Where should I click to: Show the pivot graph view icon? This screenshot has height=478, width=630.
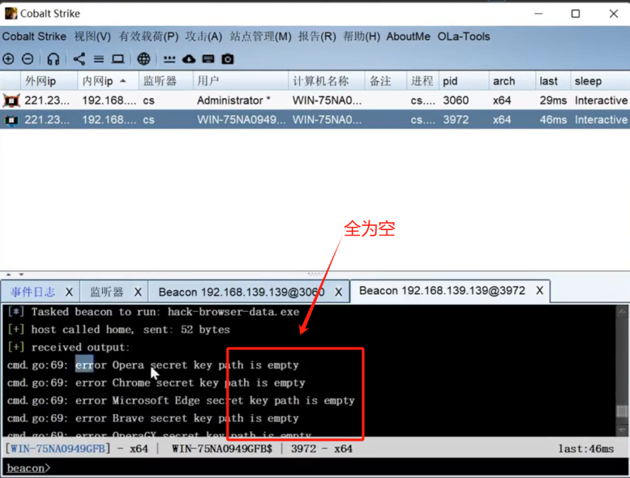pos(79,59)
